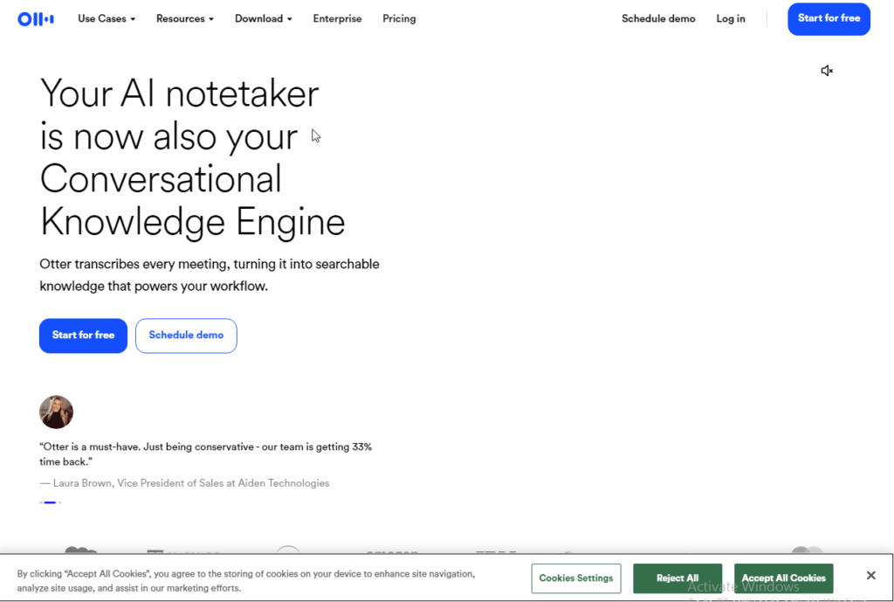The height and width of the screenshot is (602, 894).
Task: Click the hero Start for free button
Action: click(83, 336)
